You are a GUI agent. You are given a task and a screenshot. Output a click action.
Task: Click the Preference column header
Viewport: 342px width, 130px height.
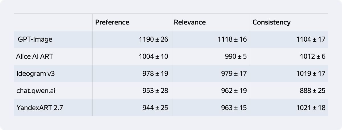click(112, 22)
